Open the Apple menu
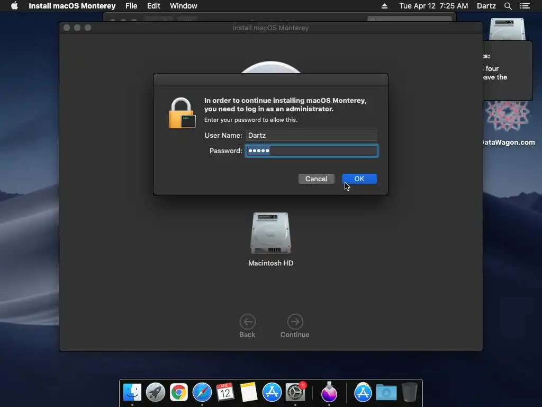 [14, 6]
